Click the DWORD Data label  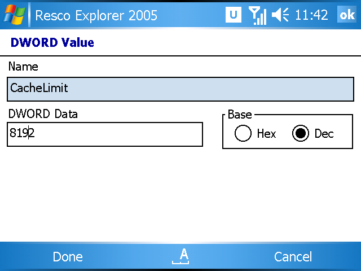point(43,114)
